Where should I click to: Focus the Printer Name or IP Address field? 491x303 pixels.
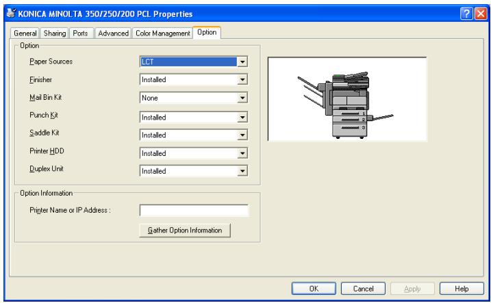click(194, 210)
